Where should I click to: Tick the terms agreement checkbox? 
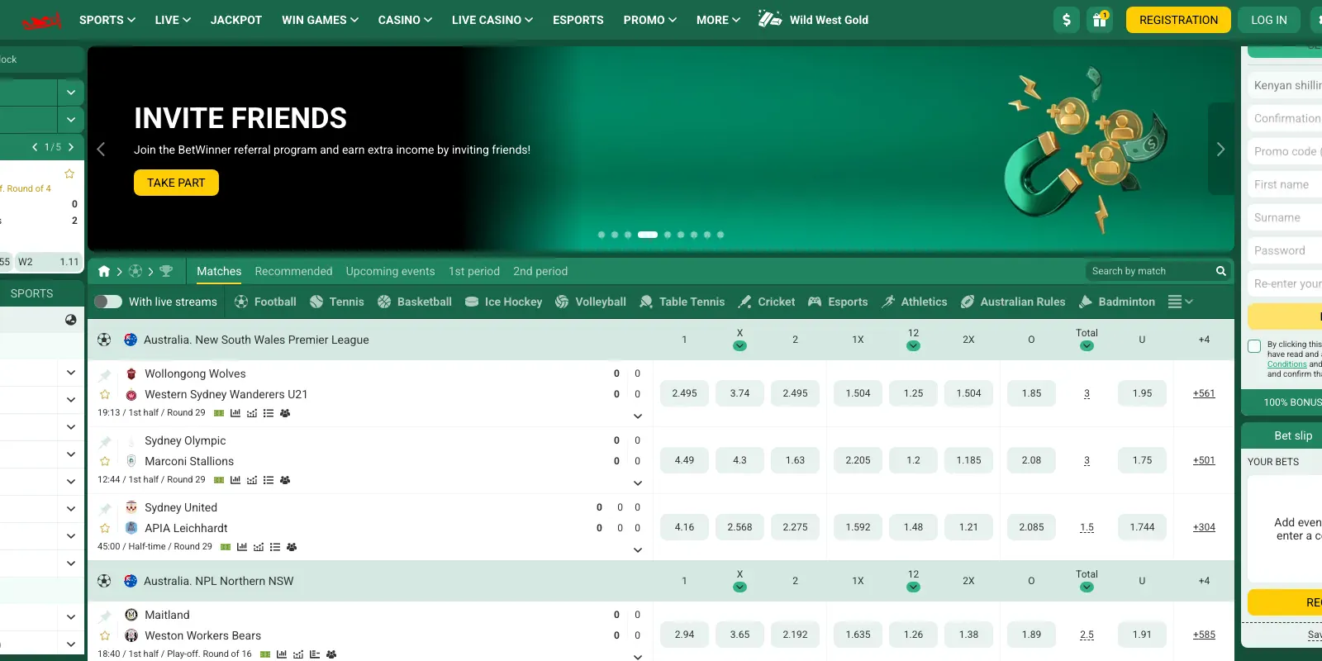pos(1254,346)
